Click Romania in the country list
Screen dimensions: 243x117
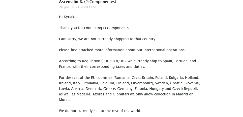[122, 78]
